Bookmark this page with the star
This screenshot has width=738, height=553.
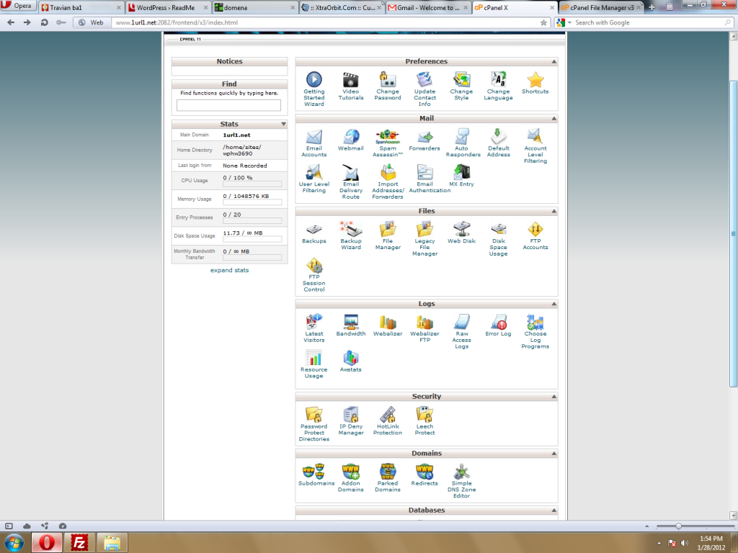pyautogui.click(x=543, y=22)
